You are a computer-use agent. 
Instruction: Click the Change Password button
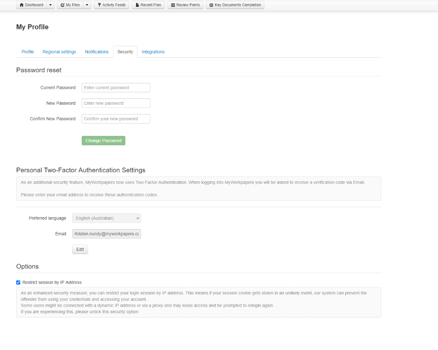[104, 141]
